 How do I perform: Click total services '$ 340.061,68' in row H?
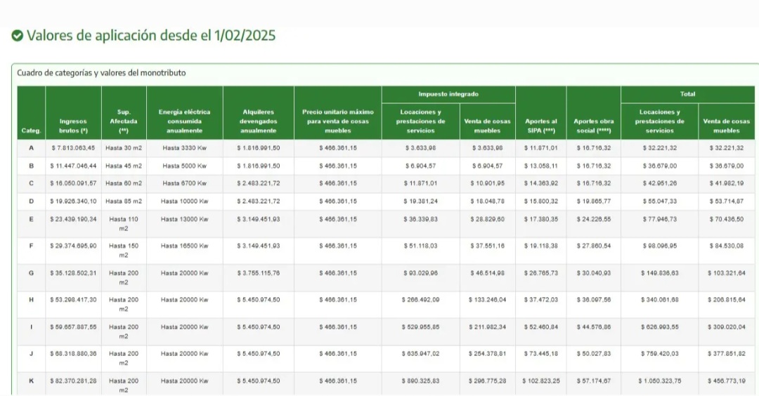click(x=659, y=300)
